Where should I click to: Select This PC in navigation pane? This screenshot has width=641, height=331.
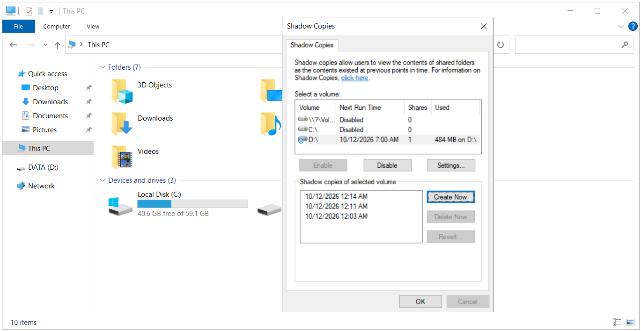(48, 148)
